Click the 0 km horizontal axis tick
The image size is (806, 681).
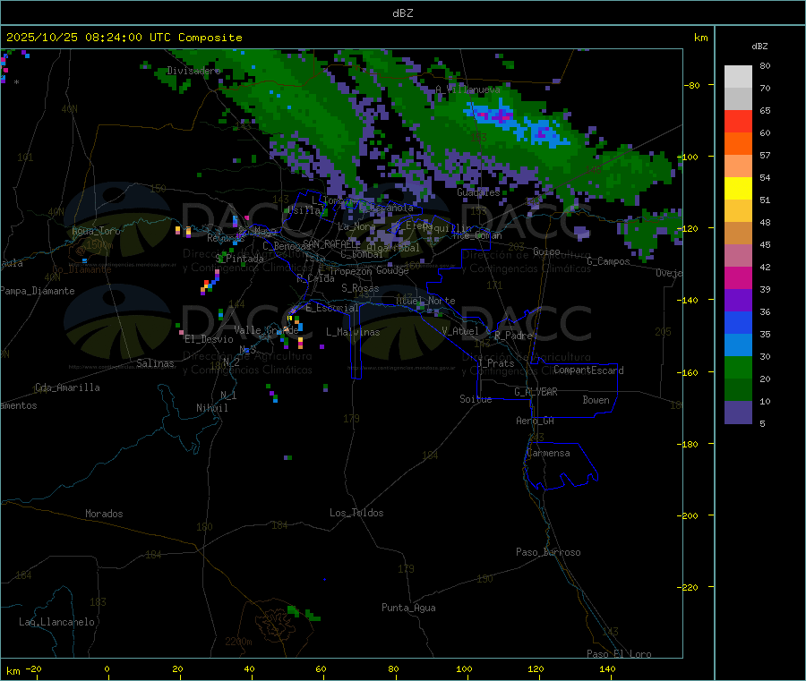(107, 668)
